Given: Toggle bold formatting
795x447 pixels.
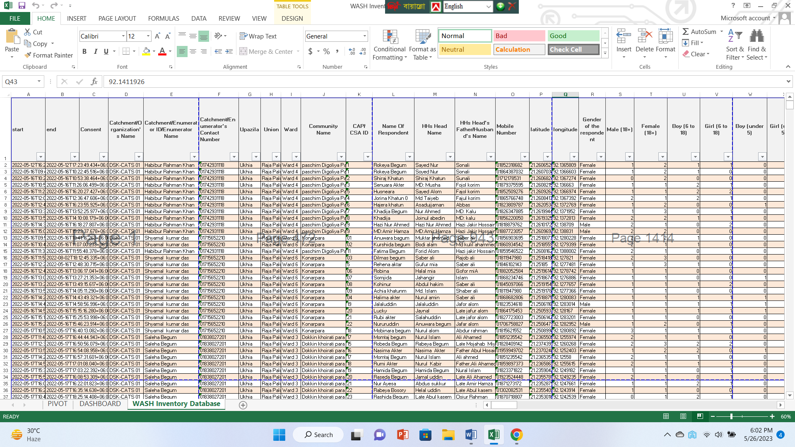Looking at the screenshot, I should pos(84,51).
